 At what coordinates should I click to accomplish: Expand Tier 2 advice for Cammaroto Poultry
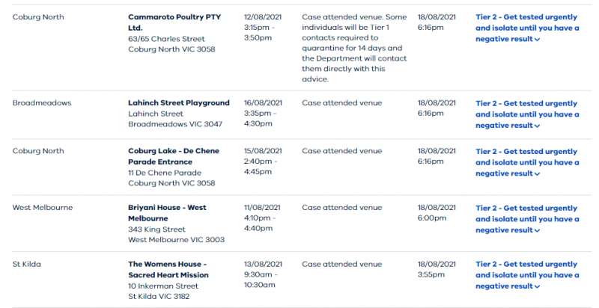[x=527, y=28]
